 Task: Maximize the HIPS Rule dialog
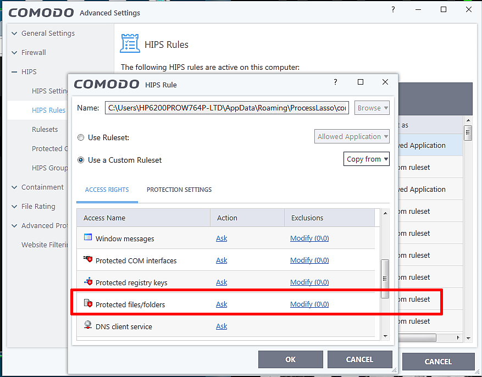tap(361, 82)
